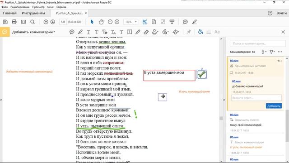Click the comments list scrollbar
The height and width of the screenshot is (163, 289).
[x=287, y=126]
